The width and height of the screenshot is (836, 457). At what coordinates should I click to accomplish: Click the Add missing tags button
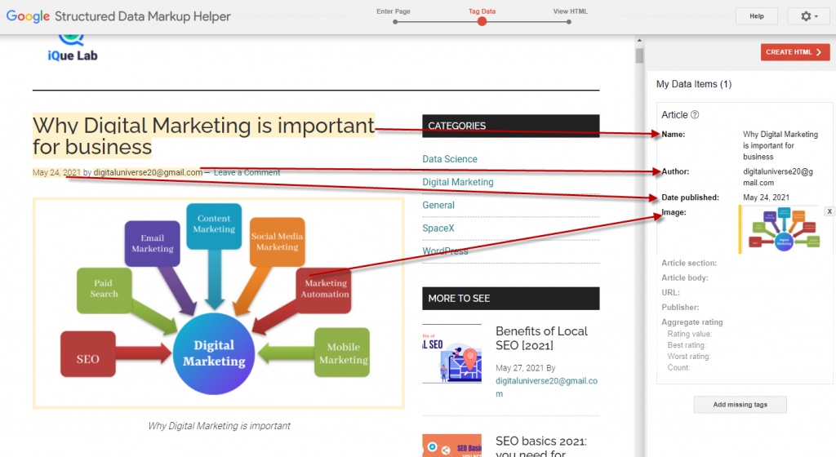pos(740,405)
